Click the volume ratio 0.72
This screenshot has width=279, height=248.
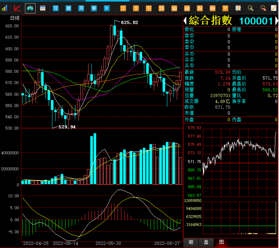273,96
